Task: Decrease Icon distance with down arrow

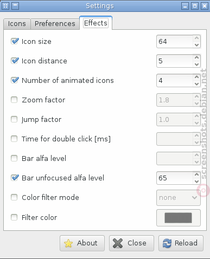Action: click(196, 64)
